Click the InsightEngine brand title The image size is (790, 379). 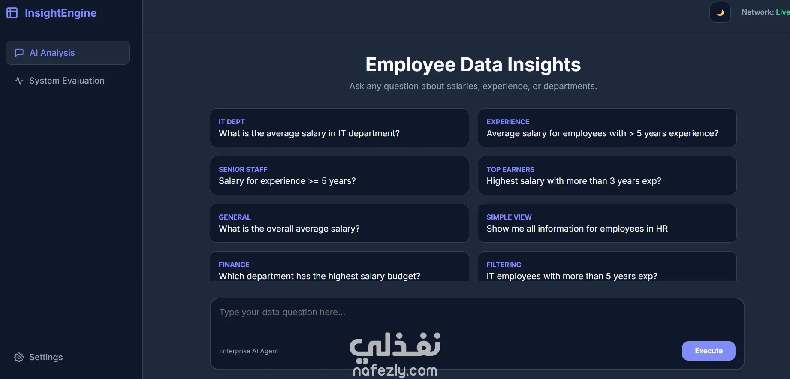click(60, 13)
